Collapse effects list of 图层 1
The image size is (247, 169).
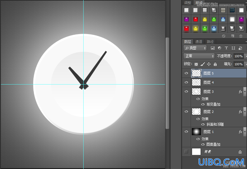click(245, 131)
